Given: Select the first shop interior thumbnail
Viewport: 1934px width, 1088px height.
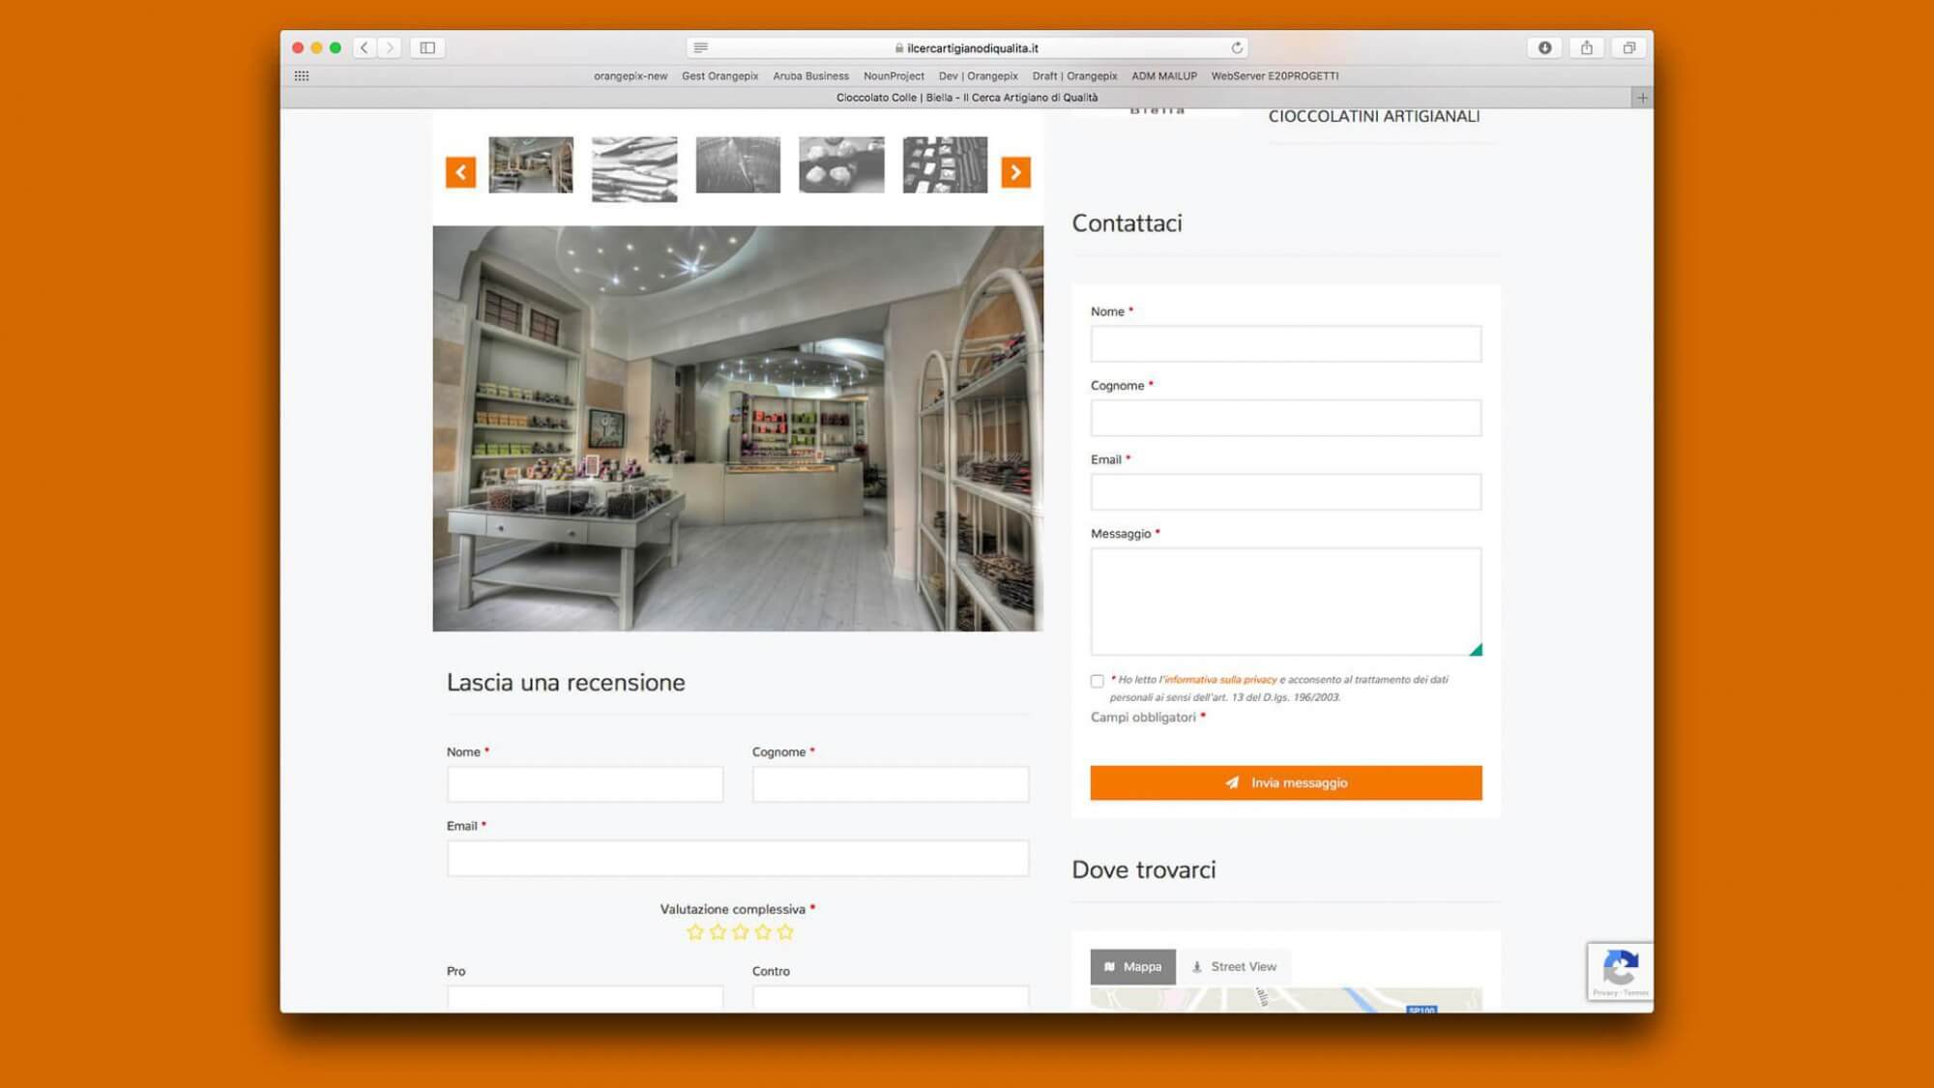Looking at the screenshot, I should [531, 164].
